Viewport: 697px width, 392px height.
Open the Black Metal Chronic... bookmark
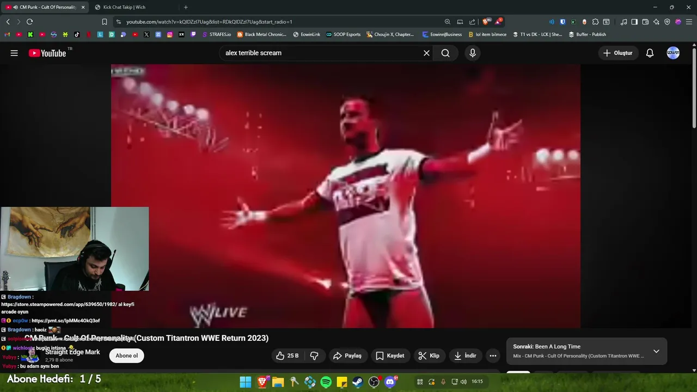click(x=261, y=34)
